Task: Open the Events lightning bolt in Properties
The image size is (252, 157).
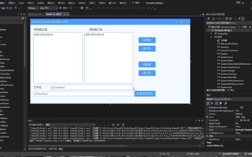Action: tap(221, 103)
